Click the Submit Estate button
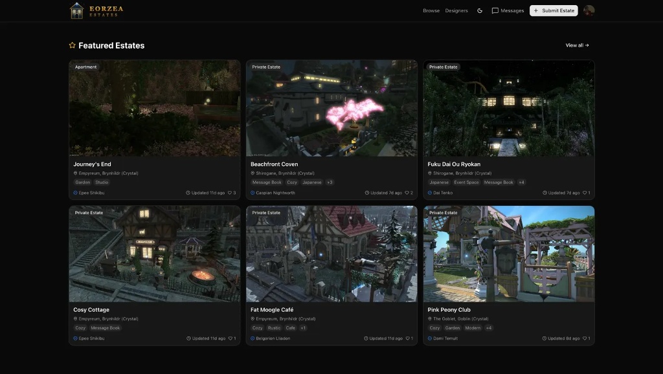The height and width of the screenshot is (374, 663). pyautogui.click(x=554, y=10)
